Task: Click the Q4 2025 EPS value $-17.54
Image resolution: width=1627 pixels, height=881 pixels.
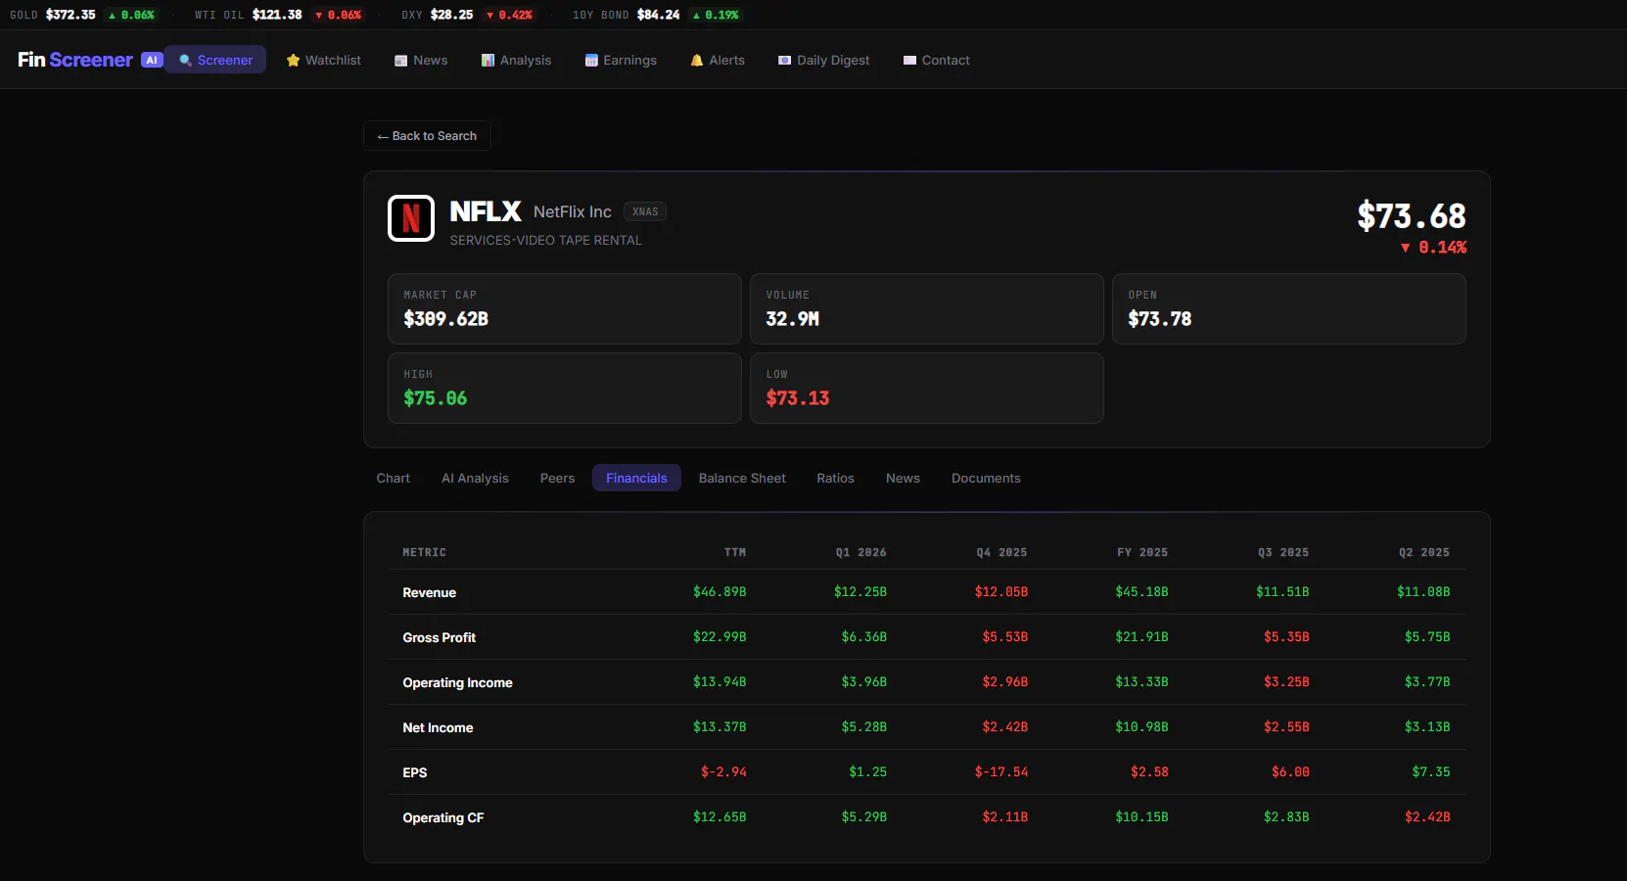Action: [x=1001, y=772]
